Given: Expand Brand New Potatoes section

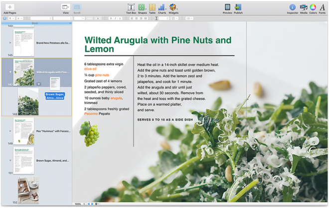Looking at the screenshot, I should [x=10, y=43].
